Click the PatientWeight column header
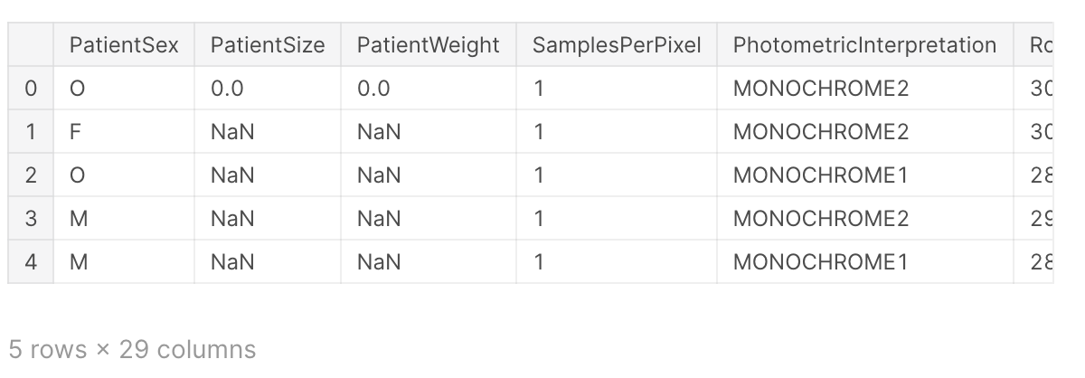Screen dimensions: 1085x378 (428, 45)
